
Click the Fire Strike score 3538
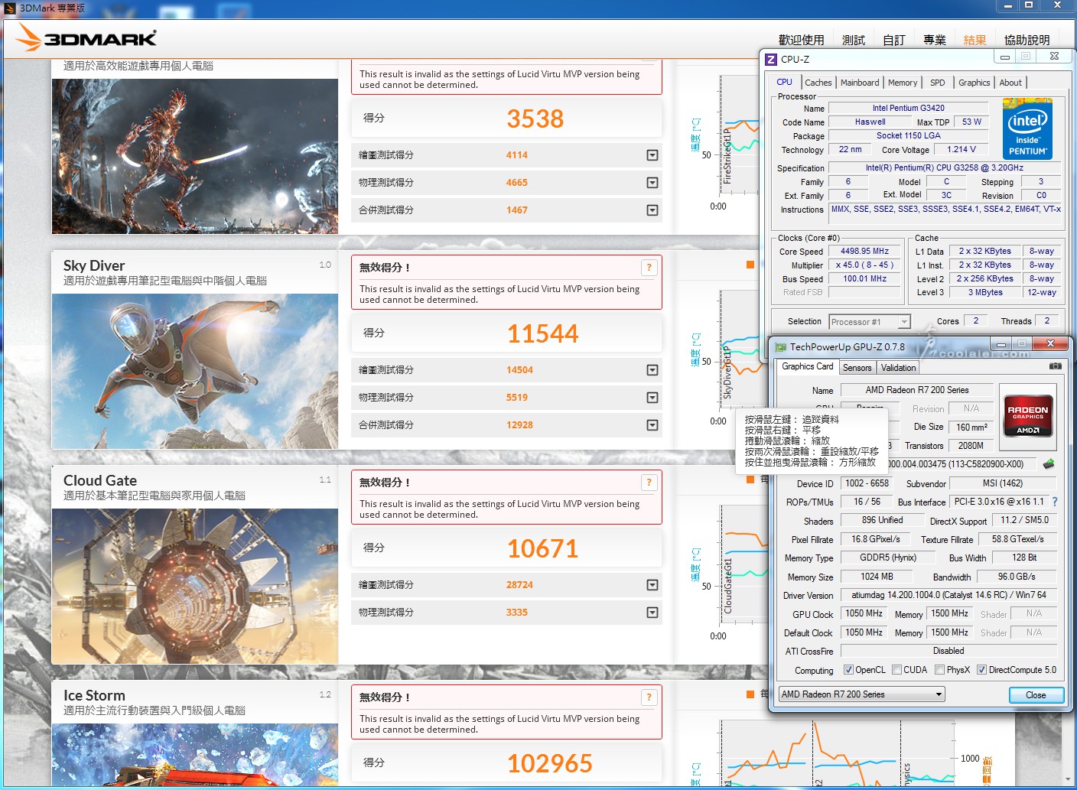pos(535,119)
